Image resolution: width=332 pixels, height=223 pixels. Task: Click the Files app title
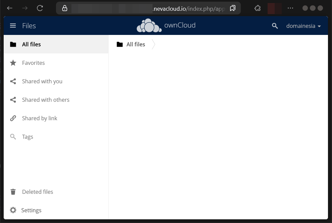(29, 26)
